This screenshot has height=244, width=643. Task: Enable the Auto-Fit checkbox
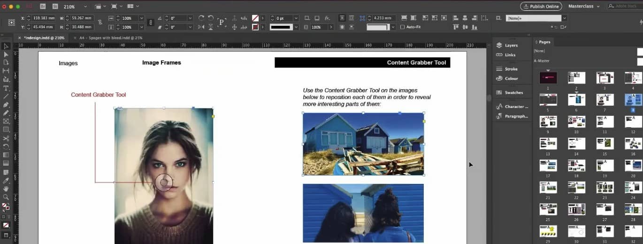tap(402, 27)
